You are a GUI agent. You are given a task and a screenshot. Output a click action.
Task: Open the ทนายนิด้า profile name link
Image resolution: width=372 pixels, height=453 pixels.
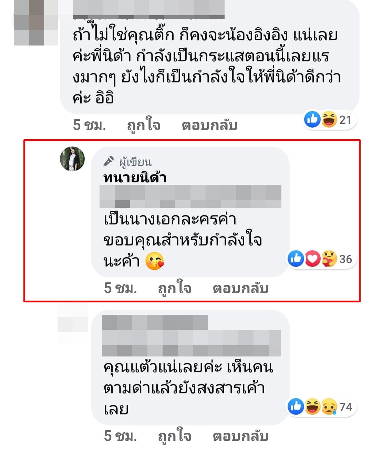click(x=135, y=178)
